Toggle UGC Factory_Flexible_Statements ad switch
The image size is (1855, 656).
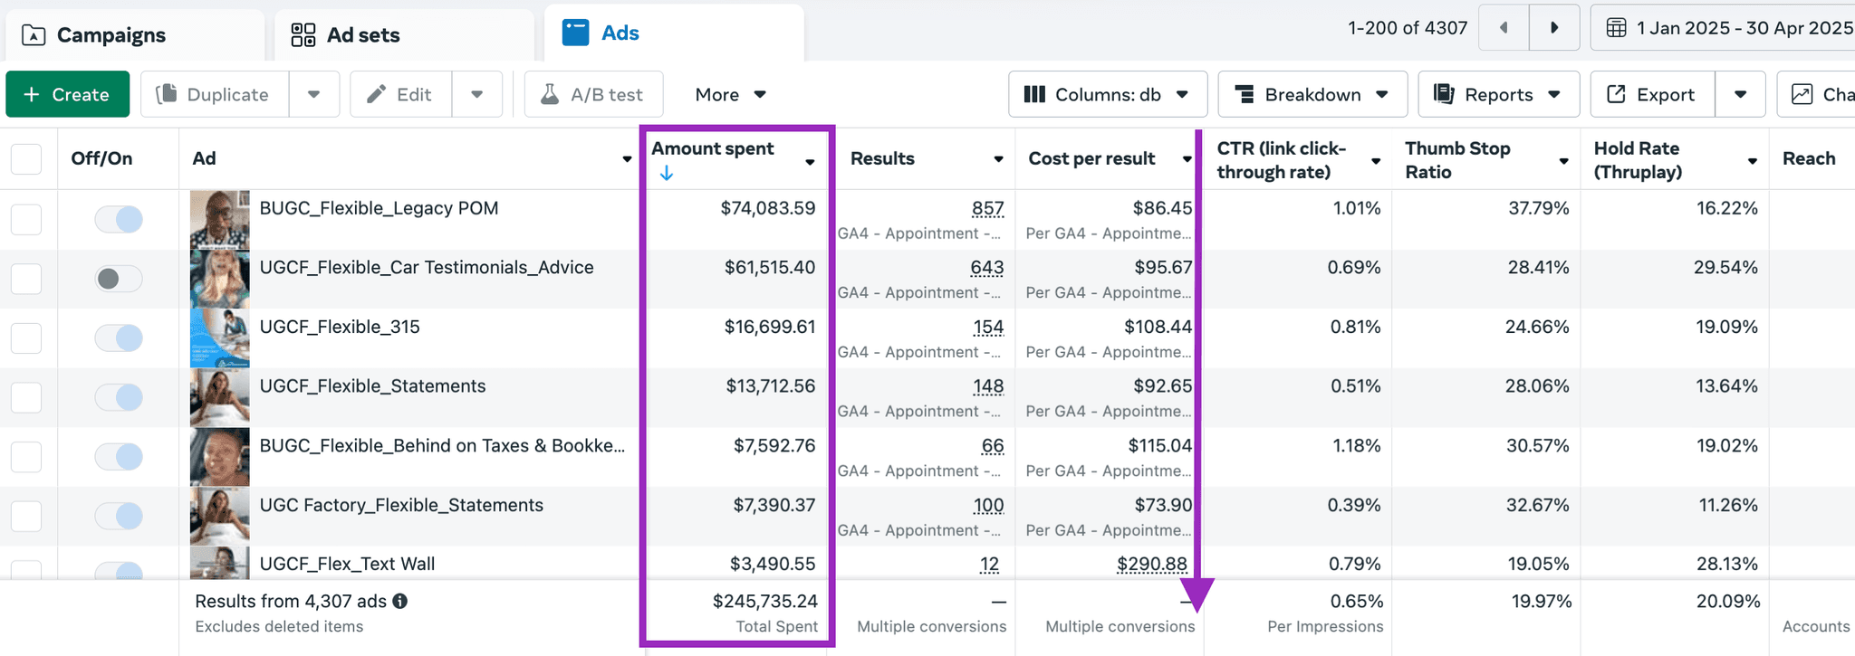(119, 516)
